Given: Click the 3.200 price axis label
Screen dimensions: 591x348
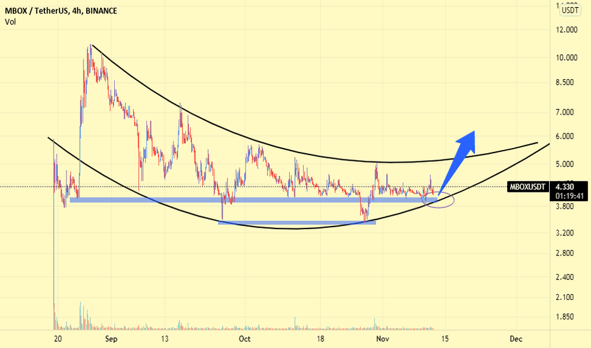Looking at the screenshot, I should [564, 233].
